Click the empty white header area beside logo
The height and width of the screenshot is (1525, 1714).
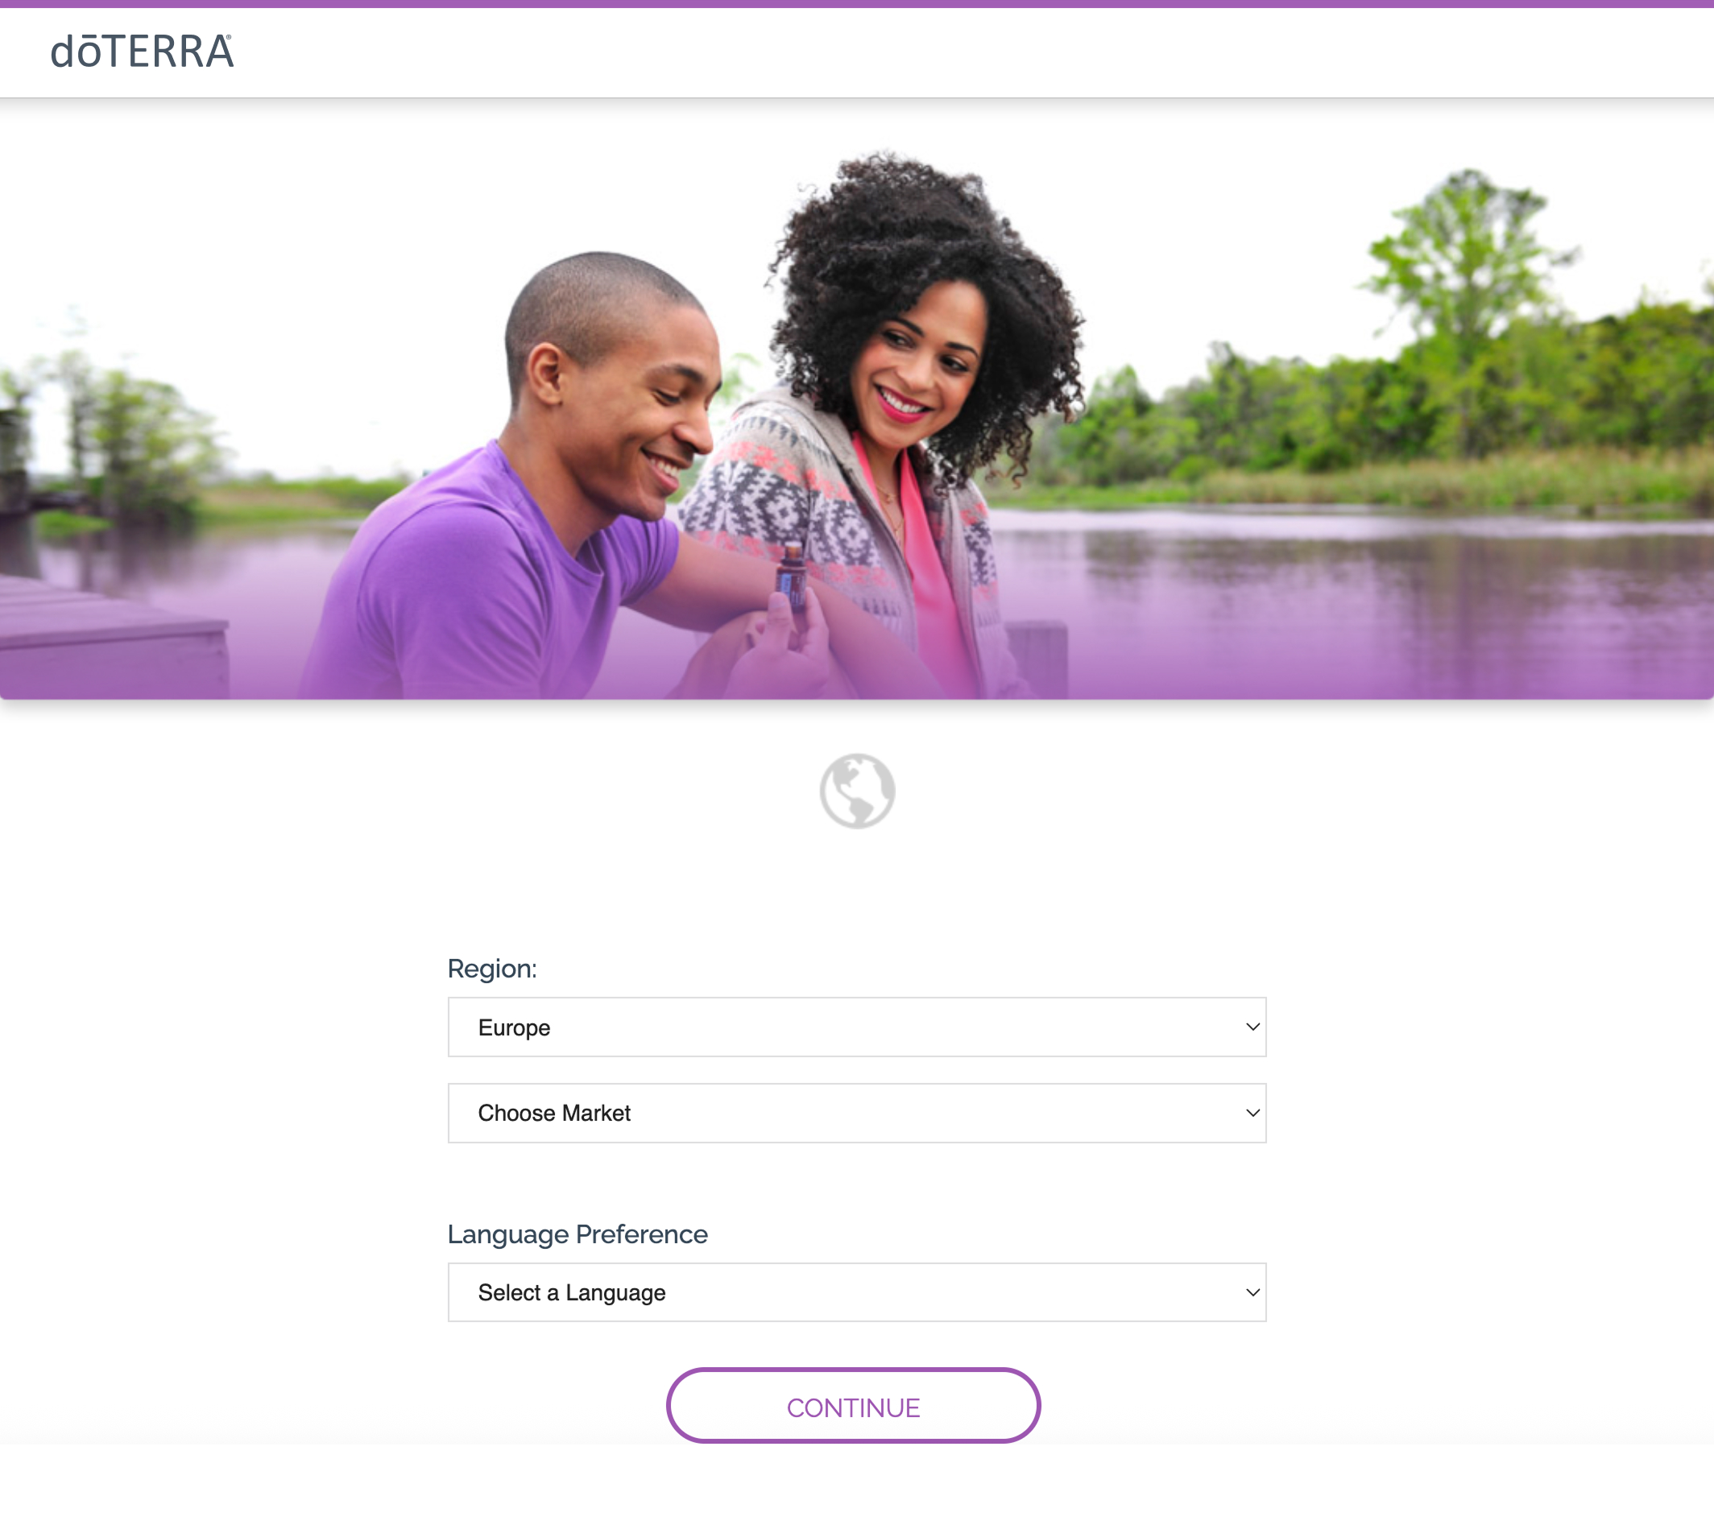973,52
